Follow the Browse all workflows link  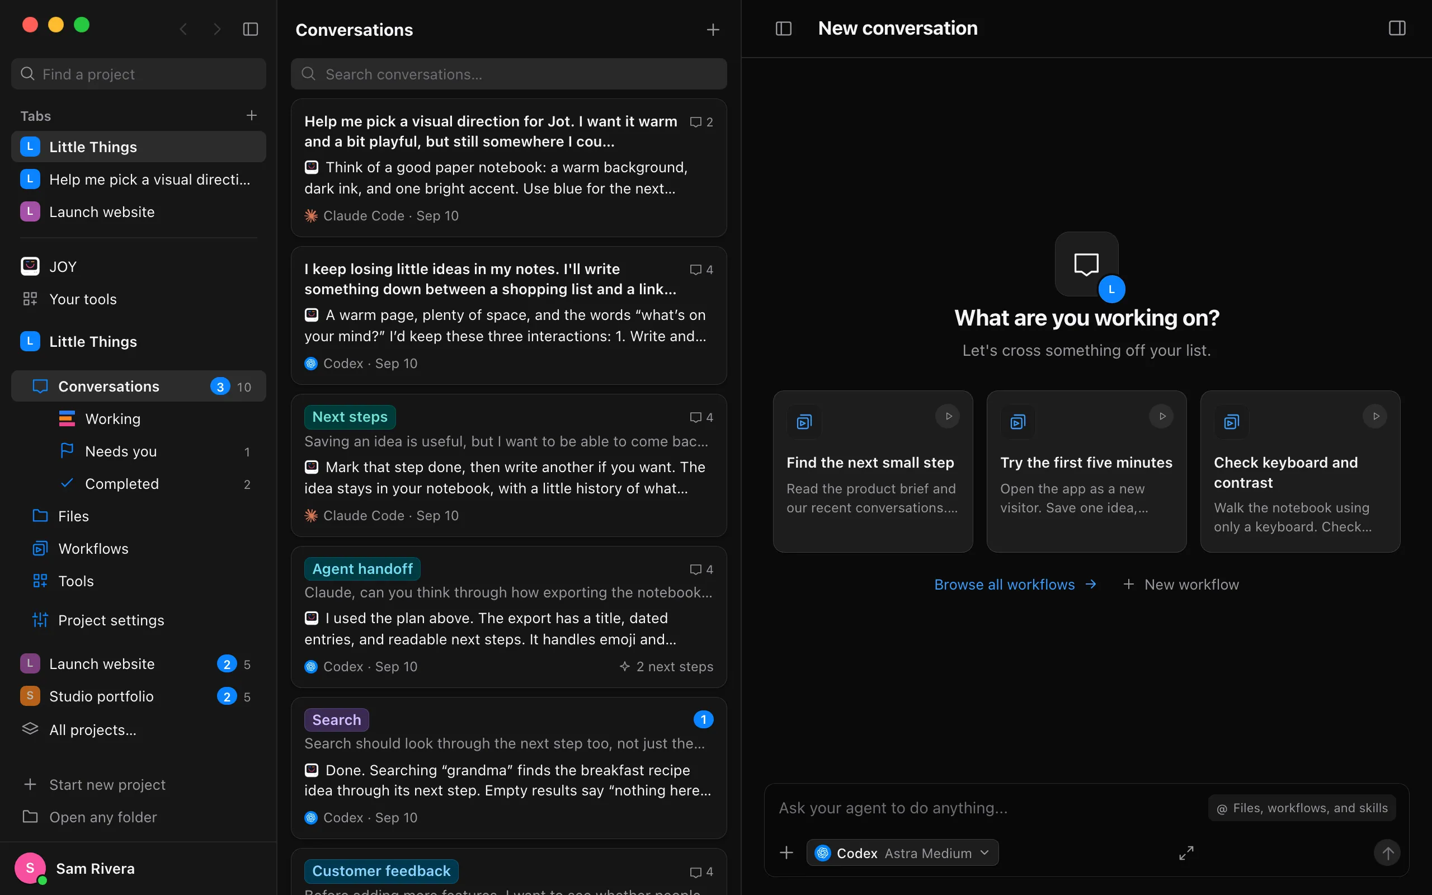tap(1015, 585)
